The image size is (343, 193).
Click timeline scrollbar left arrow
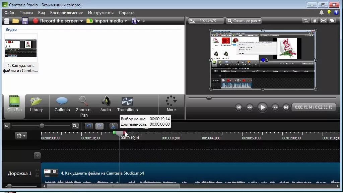pyautogui.click(x=44, y=186)
